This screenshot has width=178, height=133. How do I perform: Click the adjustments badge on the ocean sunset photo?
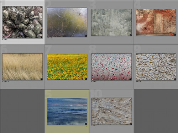pos(86,124)
